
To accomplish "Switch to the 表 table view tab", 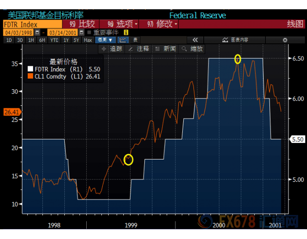I will click(x=135, y=40).
